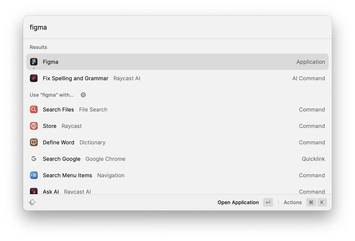Click the Raycast Store icon
Image resolution: width=355 pixels, height=241 pixels.
tap(34, 126)
